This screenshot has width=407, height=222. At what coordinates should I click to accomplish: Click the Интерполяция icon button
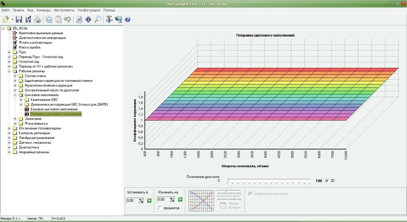pyautogui.click(x=223, y=205)
